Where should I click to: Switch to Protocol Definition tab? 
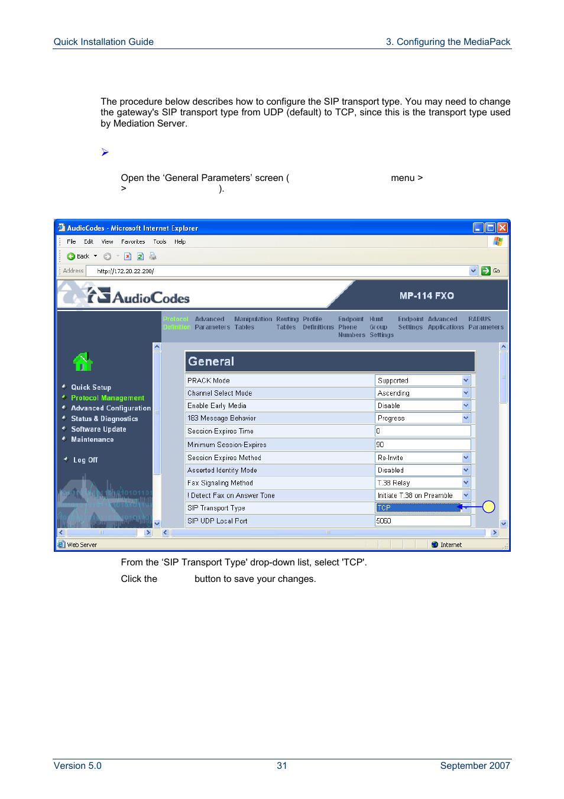176,323
